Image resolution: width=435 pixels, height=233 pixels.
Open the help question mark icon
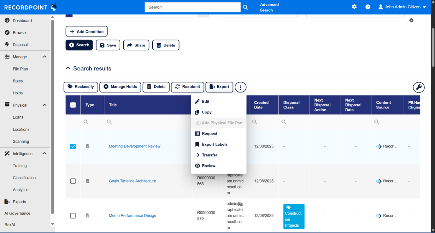coord(368,7)
